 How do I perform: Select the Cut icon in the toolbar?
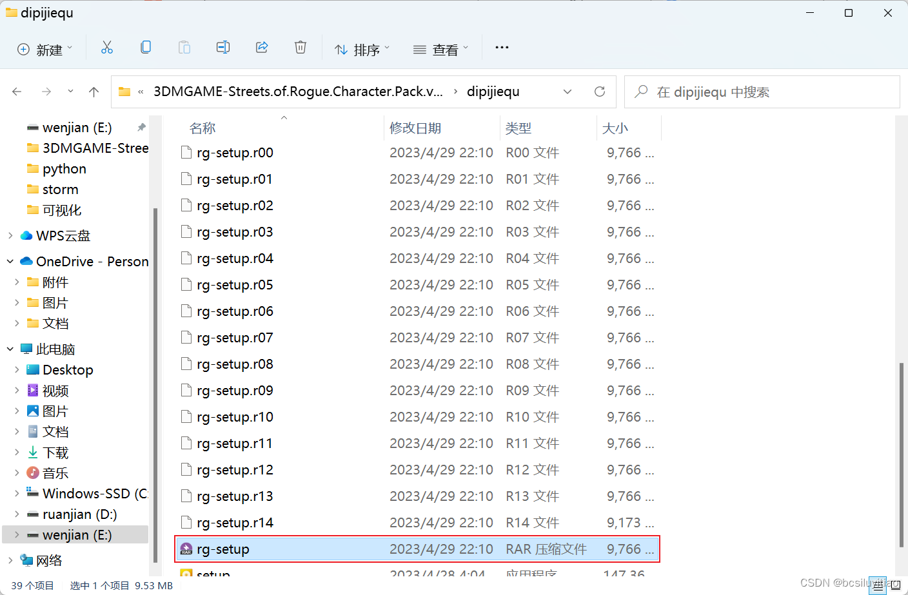click(x=107, y=47)
